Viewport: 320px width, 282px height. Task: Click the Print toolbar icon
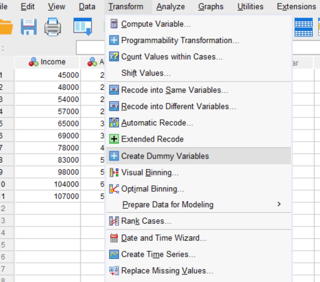[x=53, y=26]
